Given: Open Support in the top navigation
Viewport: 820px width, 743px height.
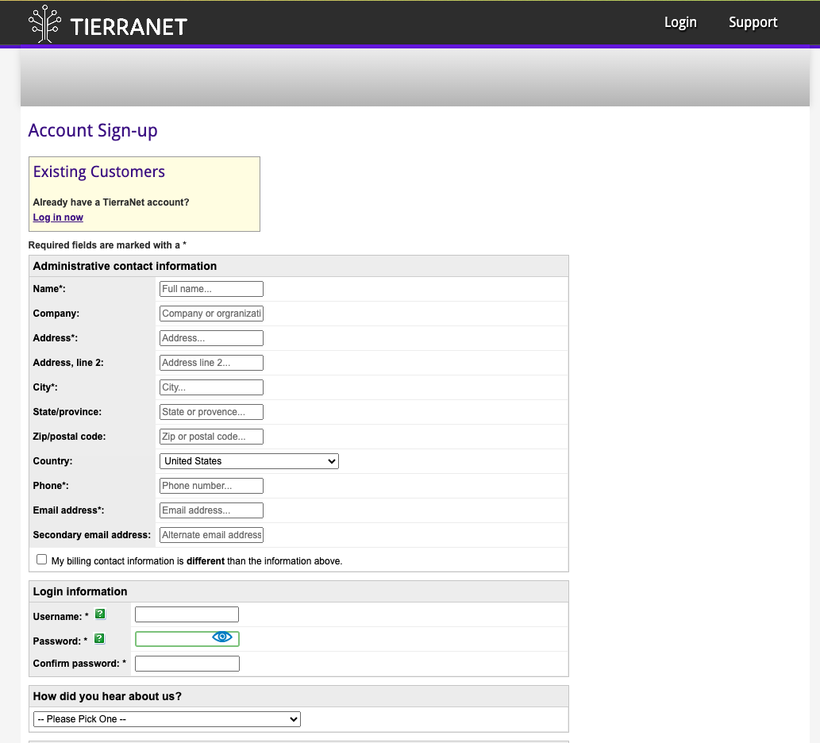Looking at the screenshot, I should click(x=753, y=22).
